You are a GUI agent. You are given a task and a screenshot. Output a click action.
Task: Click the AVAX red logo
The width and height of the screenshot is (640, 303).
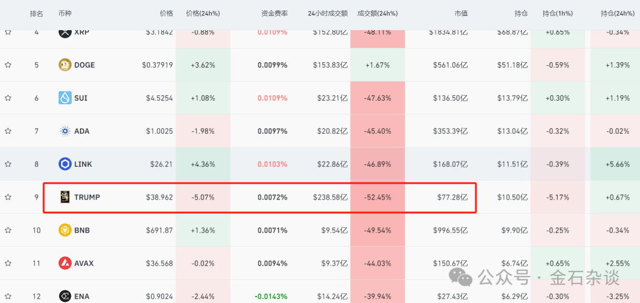click(65, 263)
